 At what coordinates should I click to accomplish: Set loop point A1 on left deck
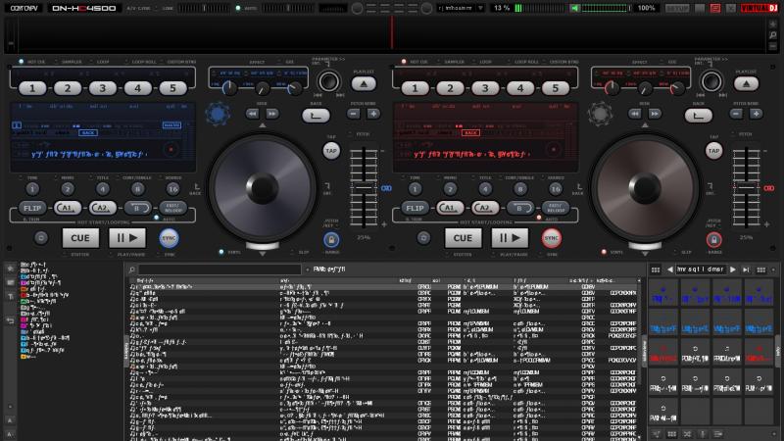(68, 208)
